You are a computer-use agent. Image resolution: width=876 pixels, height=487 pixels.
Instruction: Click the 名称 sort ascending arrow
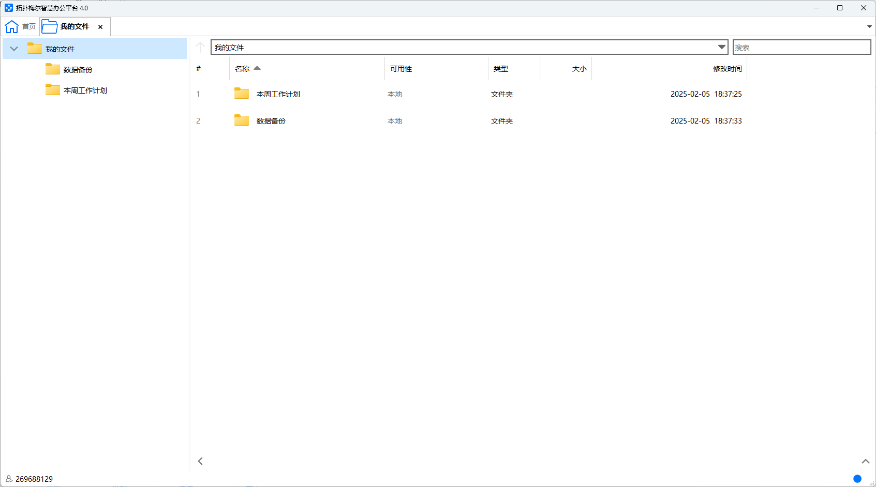pos(257,68)
